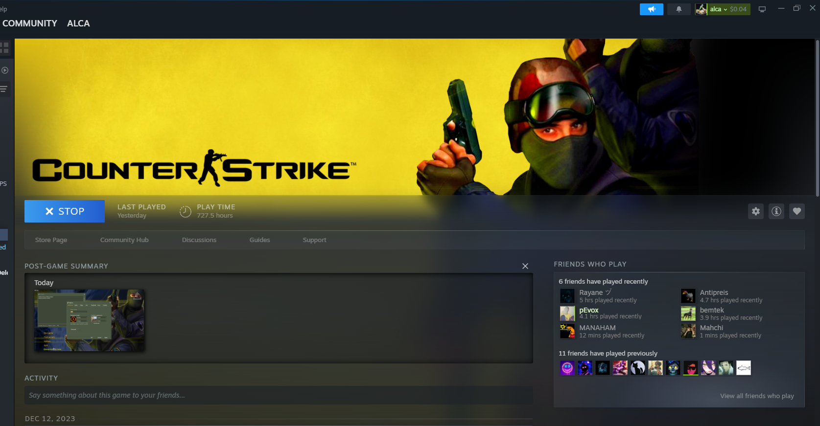Open the COMMUNITY menu
This screenshot has width=820, height=426.
click(x=30, y=23)
